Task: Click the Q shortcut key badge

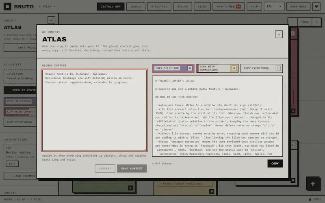Action: click(x=190, y=68)
